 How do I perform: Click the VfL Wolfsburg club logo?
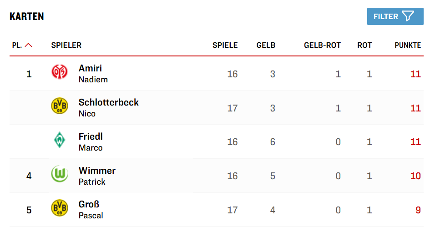[59, 174]
